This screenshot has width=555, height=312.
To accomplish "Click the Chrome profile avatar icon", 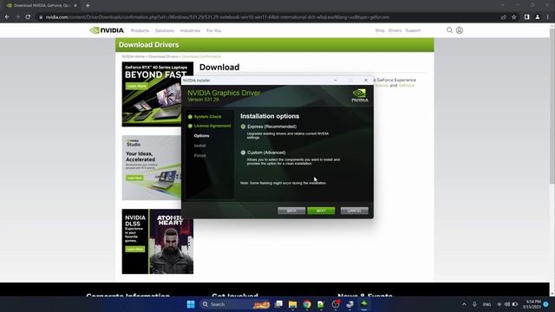I will [538, 17].
